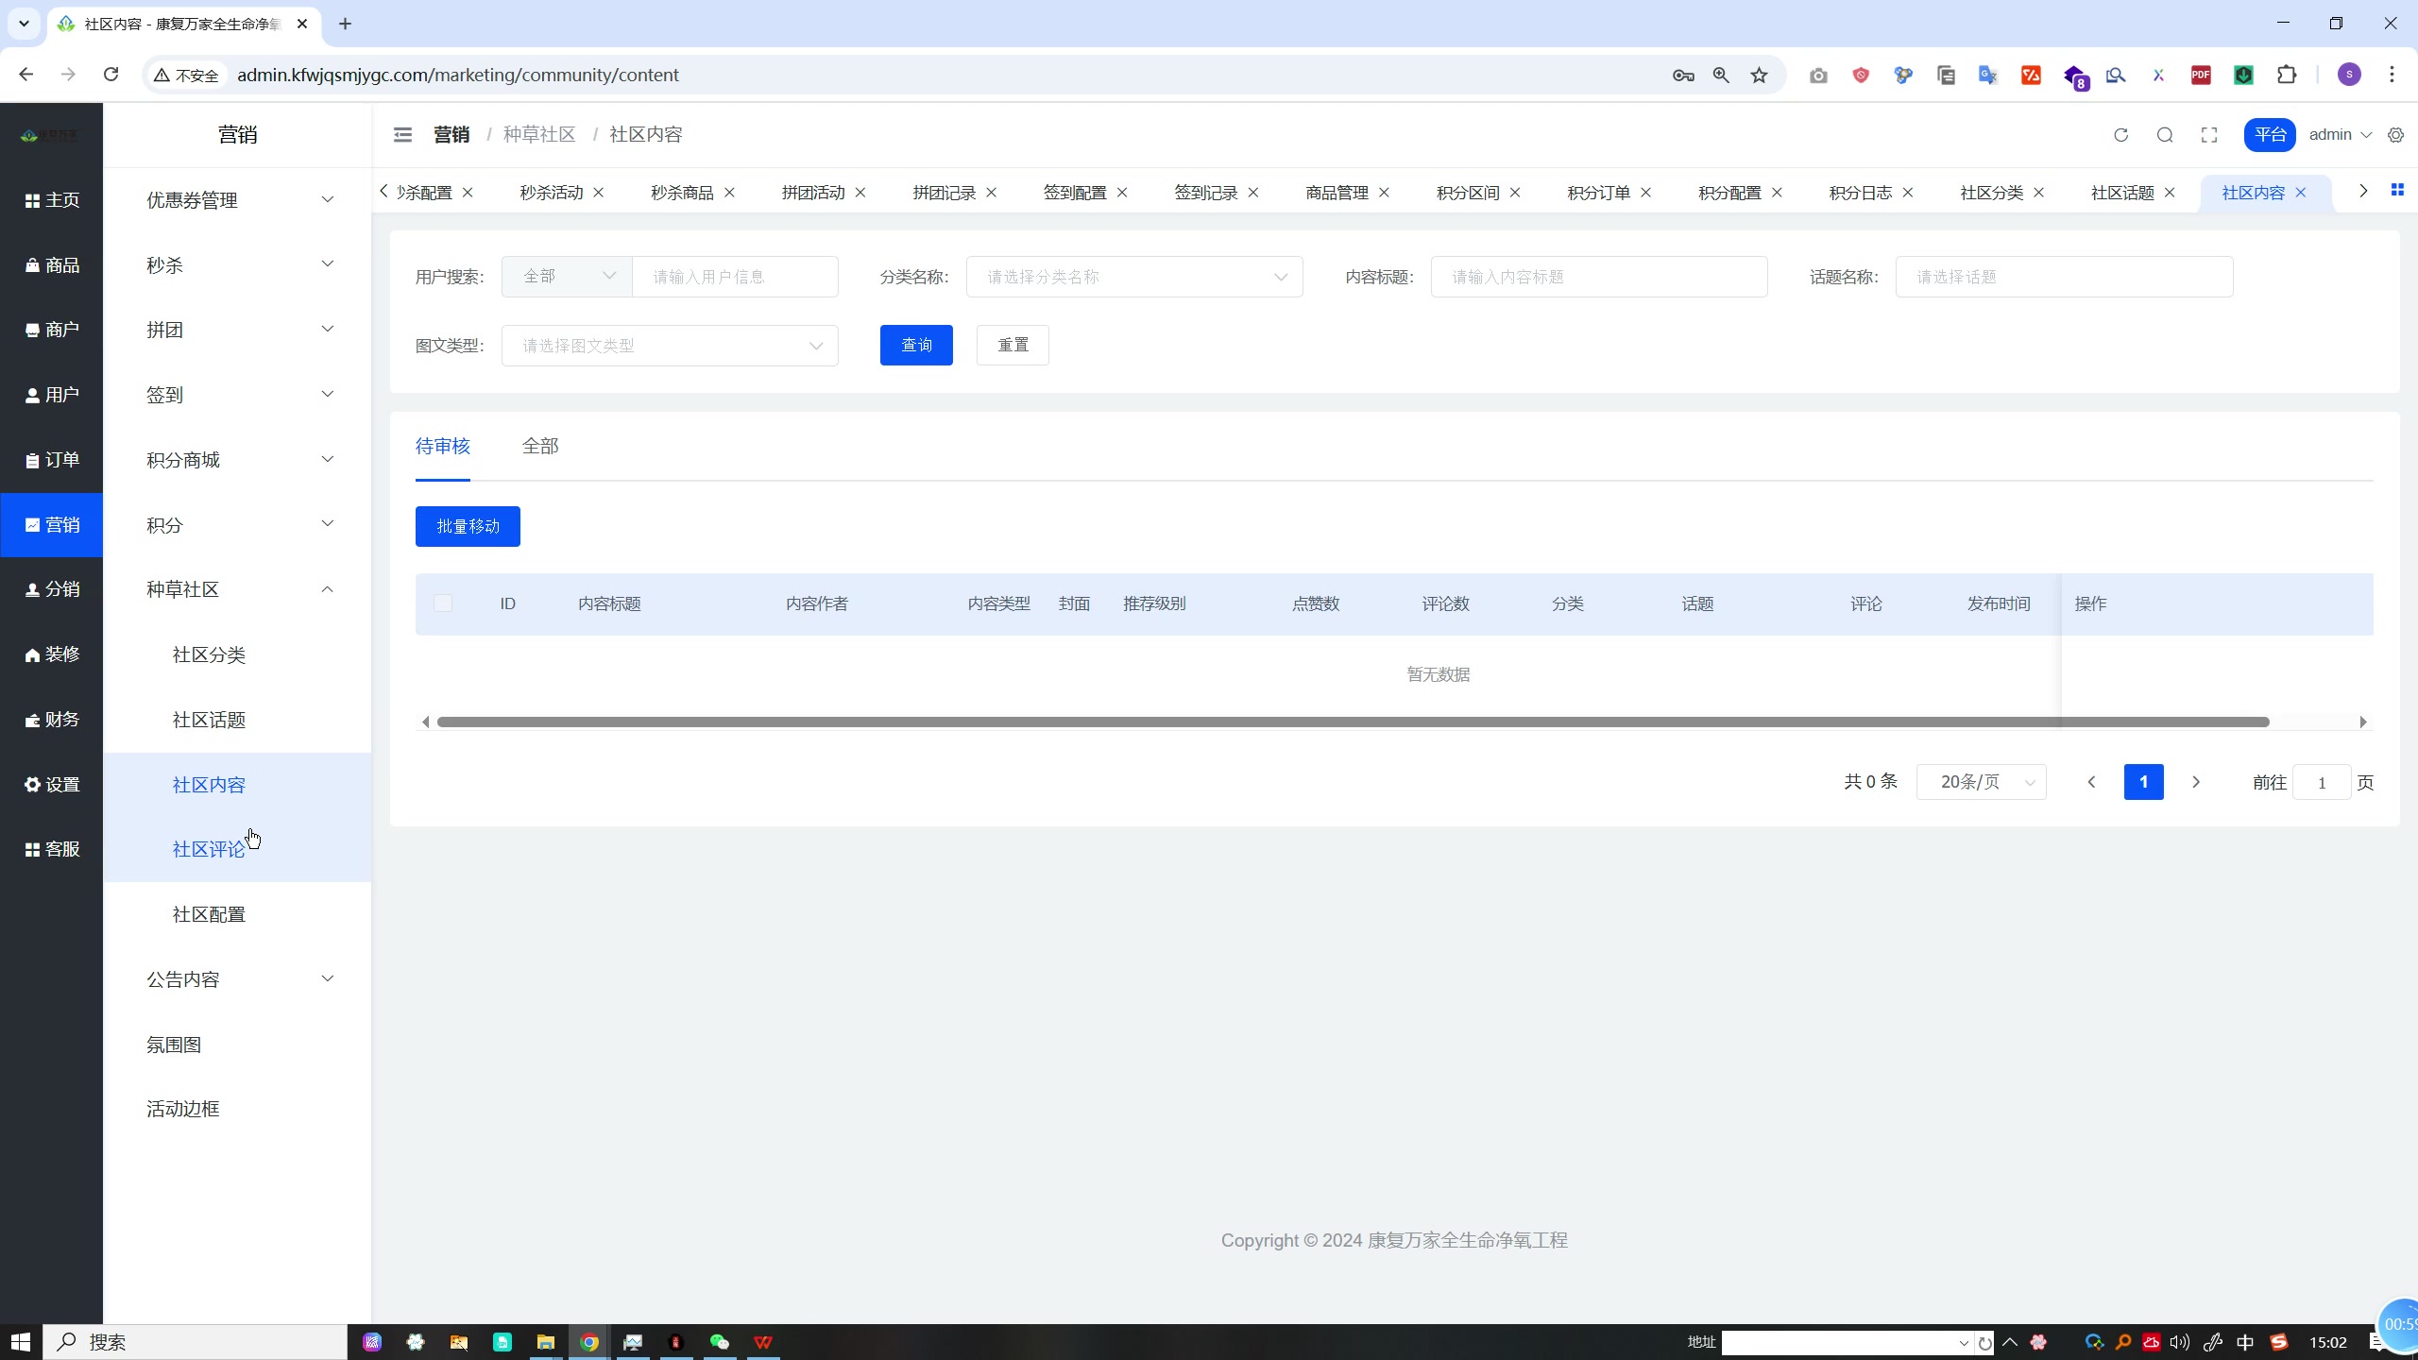The width and height of the screenshot is (2418, 1360).
Task: Click the 重置 reset button
Action: coord(1013,345)
